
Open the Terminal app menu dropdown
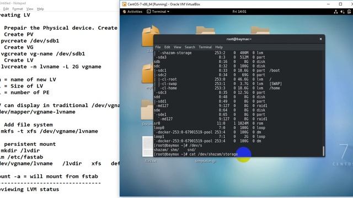pyautogui.click(x=158, y=12)
